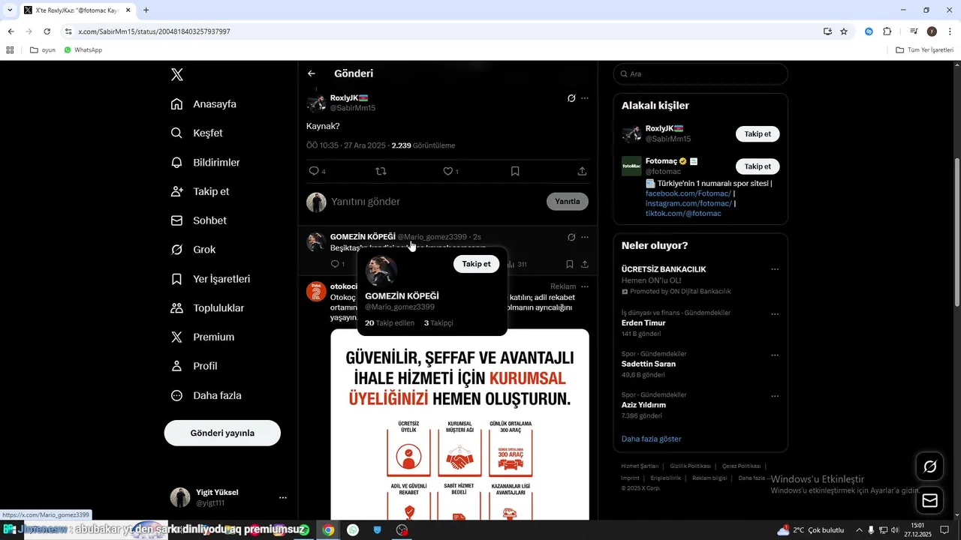Expand Daha fazla menu in the sidebar
The height and width of the screenshot is (540, 961).
click(x=206, y=395)
